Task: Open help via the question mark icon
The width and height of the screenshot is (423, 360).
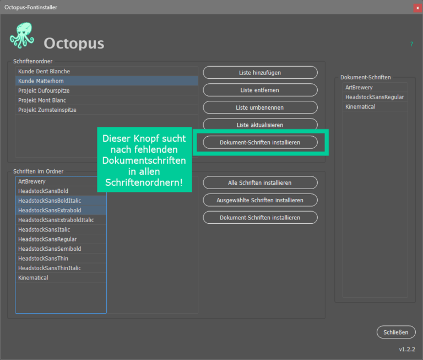Action: coord(411,44)
